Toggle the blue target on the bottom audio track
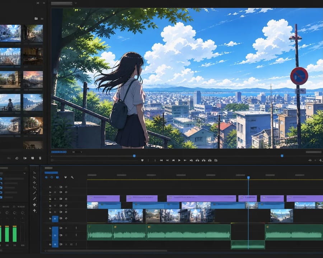 coord(55,244)
